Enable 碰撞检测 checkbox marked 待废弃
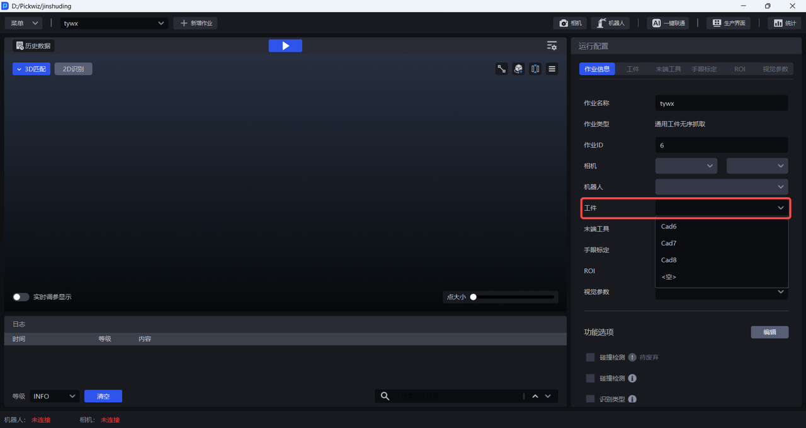The width and height of the screenshot is (806, 428). tap(590, 358)
